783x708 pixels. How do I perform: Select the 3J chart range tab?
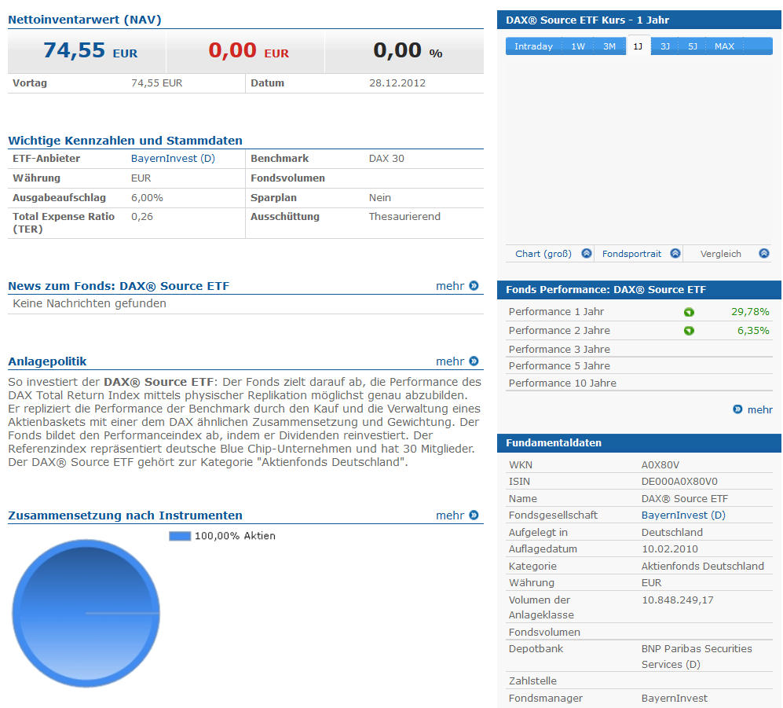[x=665, y=46]
